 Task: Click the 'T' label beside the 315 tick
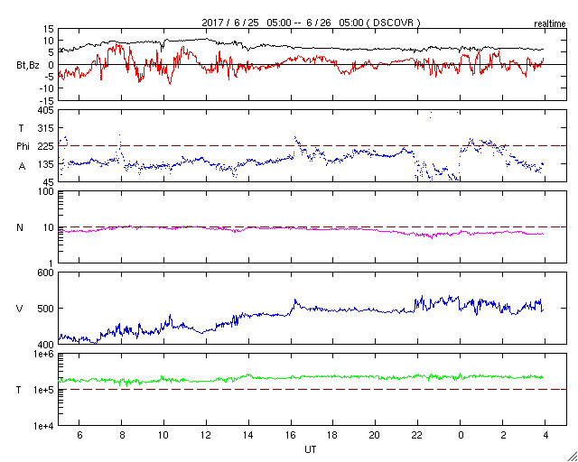(x=21, y=128)
